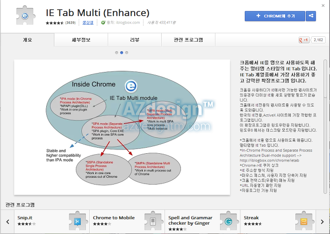Click the Ginger checker star rating

(178, 229)
